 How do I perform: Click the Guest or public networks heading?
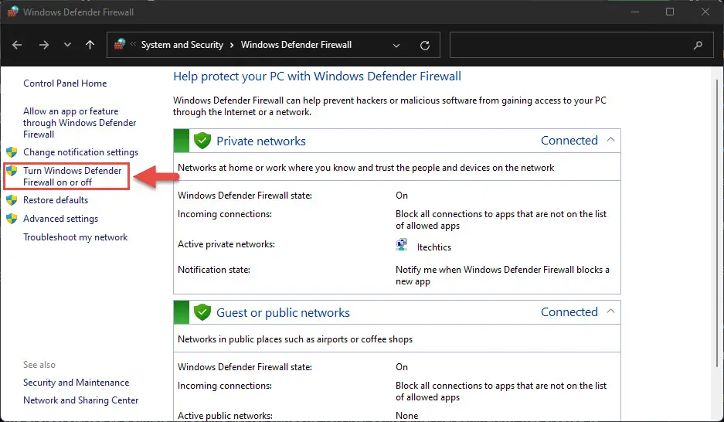(283, 312)
